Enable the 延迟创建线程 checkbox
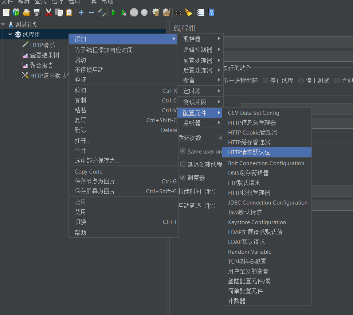 (183, 164)
